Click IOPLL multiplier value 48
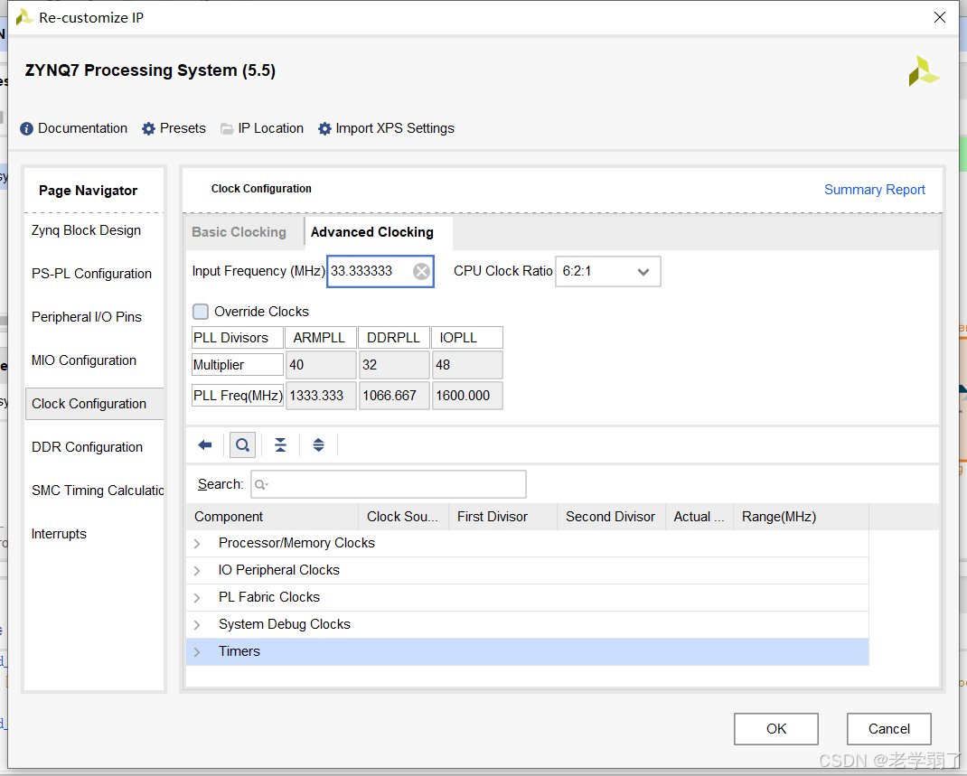The height and width of the screenshot is (776, 967). [467, 365]
